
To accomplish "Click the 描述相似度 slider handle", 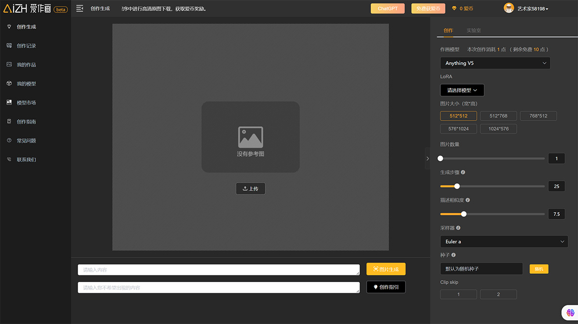I will tap(464, 214).
